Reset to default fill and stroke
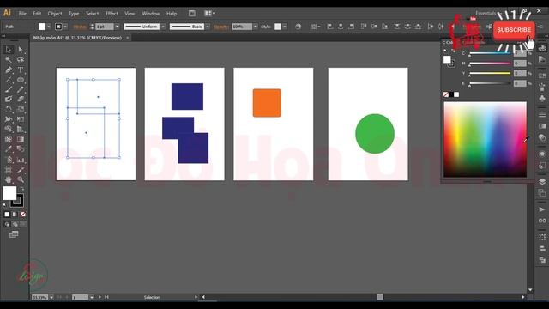 point(4,205)
